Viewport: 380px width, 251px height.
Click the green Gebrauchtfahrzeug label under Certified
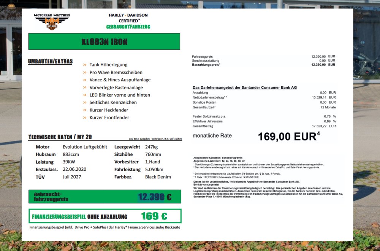pyautogui.click(x=128, y=27)
